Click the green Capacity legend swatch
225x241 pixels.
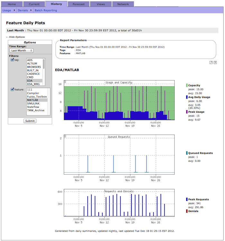tap(187, 85)
